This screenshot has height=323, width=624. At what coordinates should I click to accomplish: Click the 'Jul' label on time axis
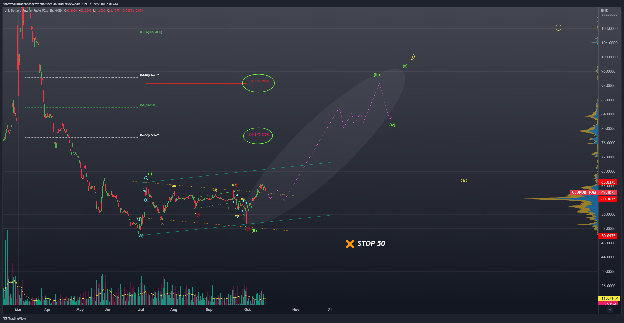tap(141, 309)
